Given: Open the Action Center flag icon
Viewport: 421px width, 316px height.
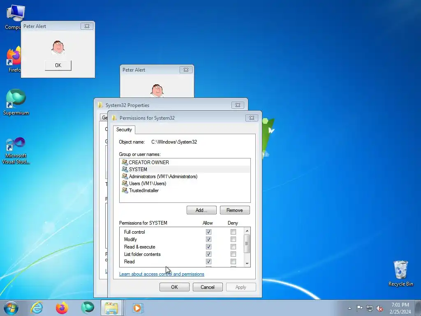Looking at the screenshot, I should [359, 308].
